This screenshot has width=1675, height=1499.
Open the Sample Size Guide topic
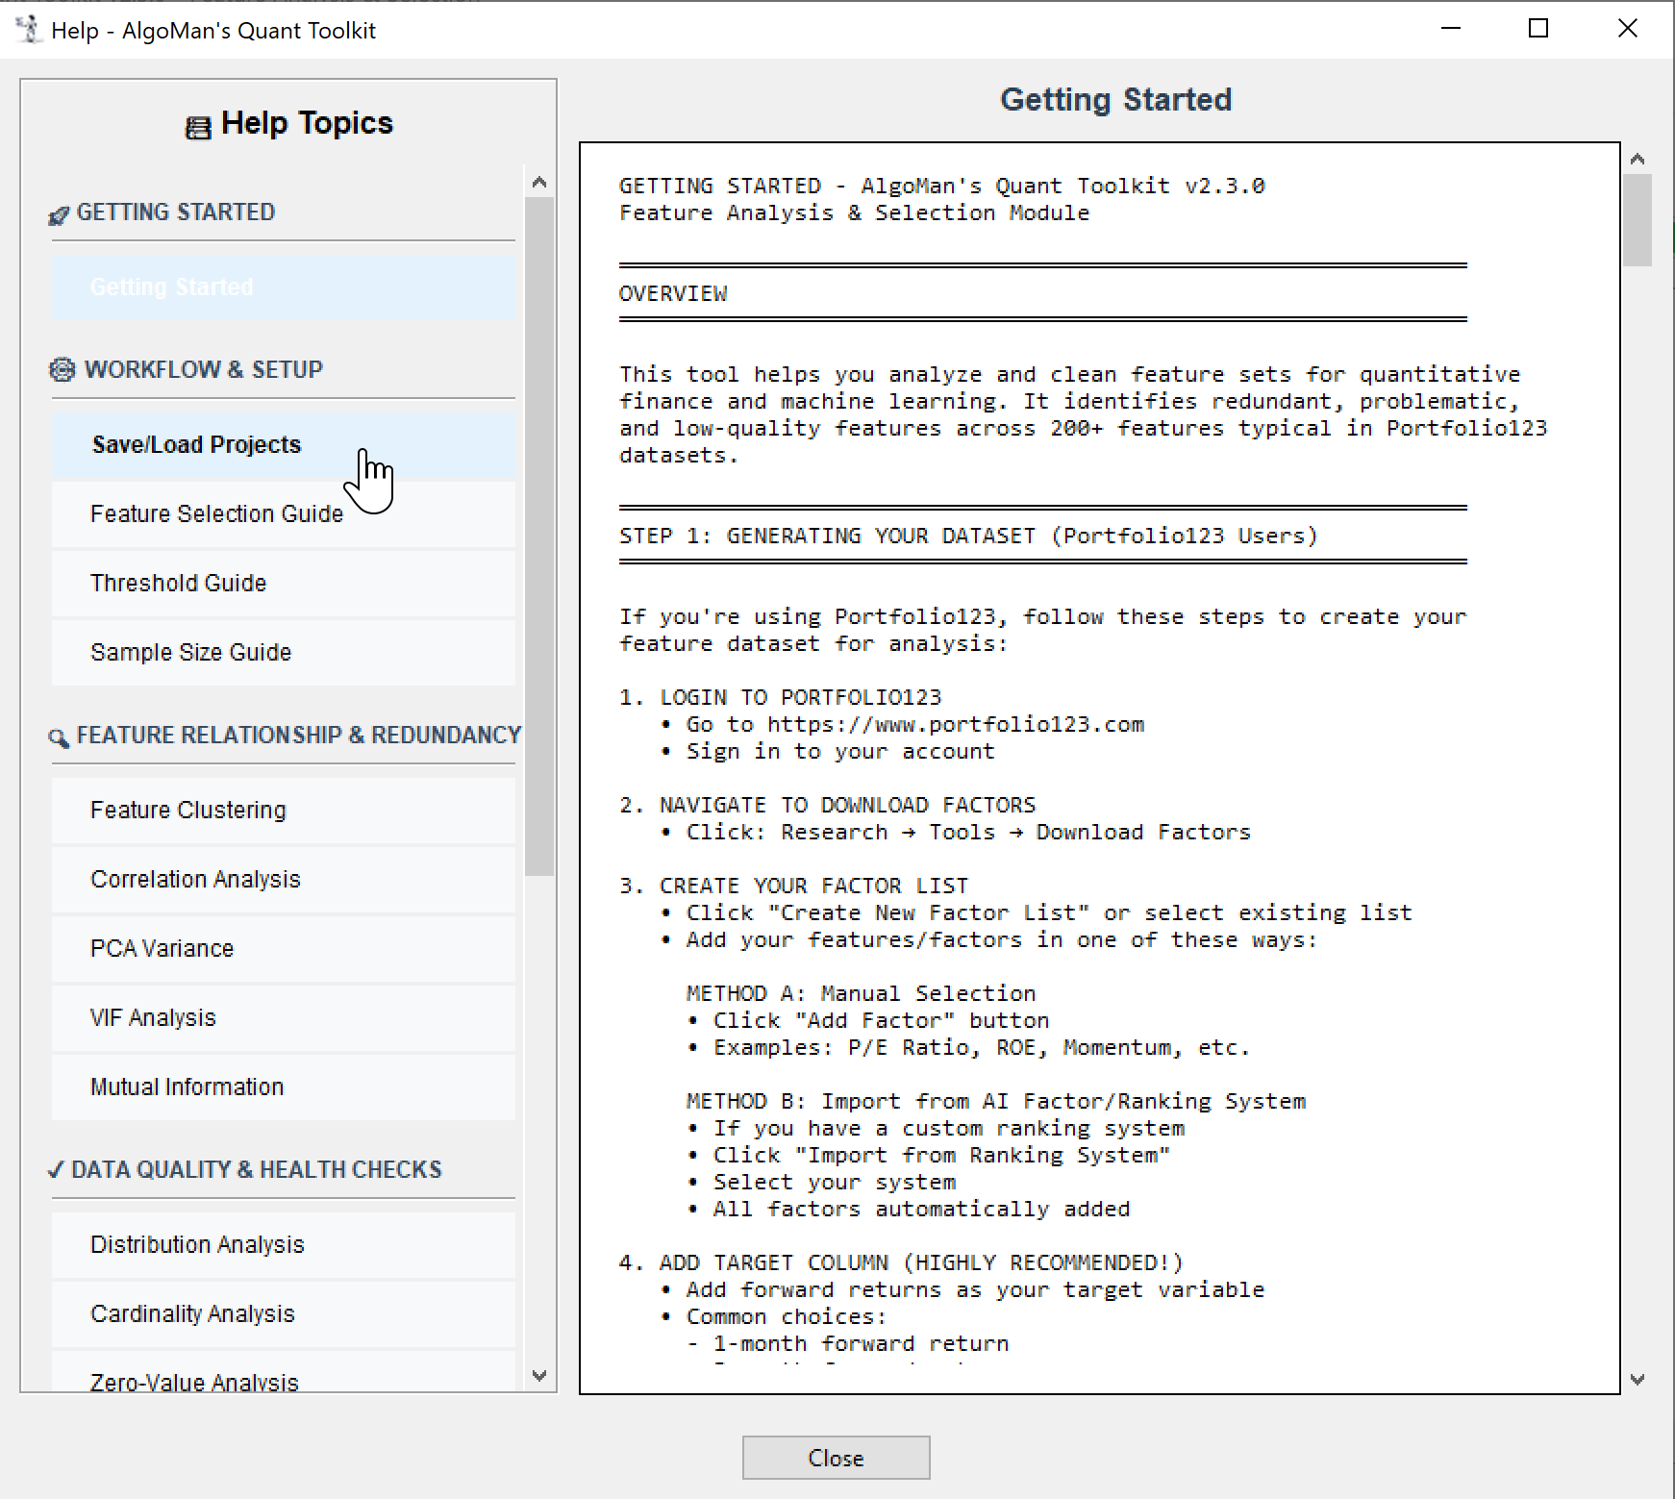coord(191,652)
